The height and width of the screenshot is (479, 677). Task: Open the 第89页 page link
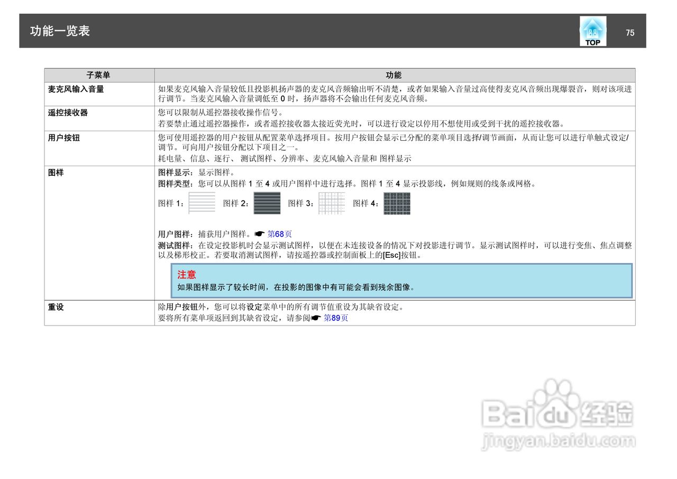[x=336, y=318]
